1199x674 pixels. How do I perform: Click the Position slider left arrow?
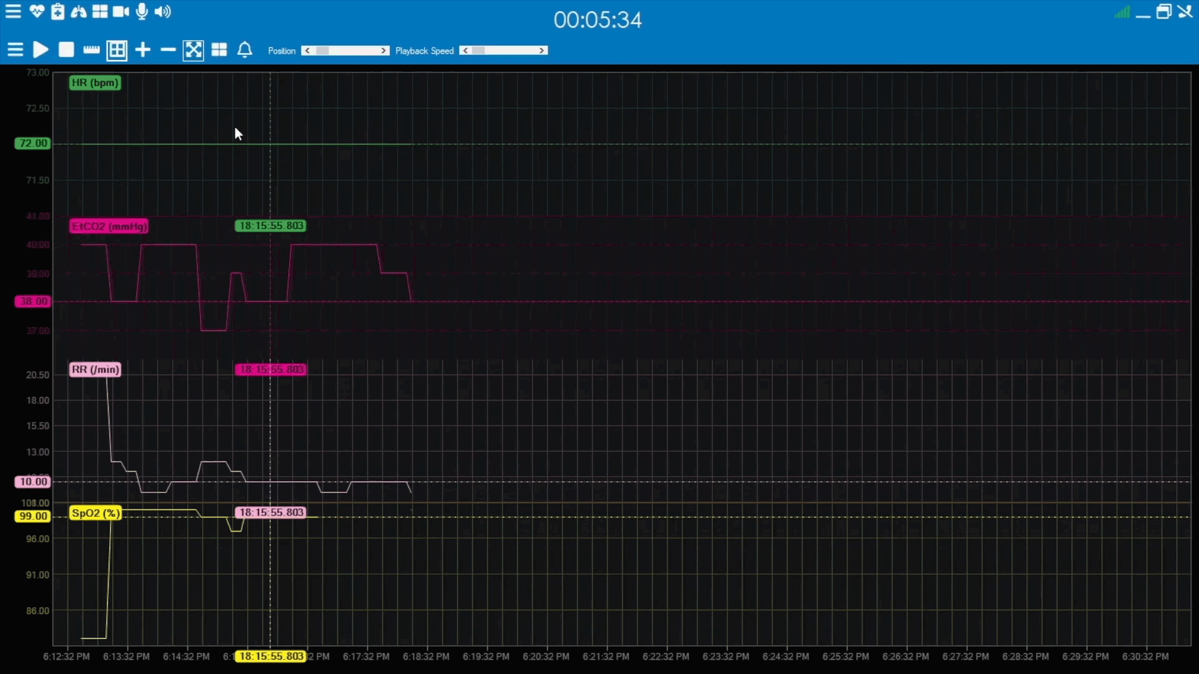(307, 51)
